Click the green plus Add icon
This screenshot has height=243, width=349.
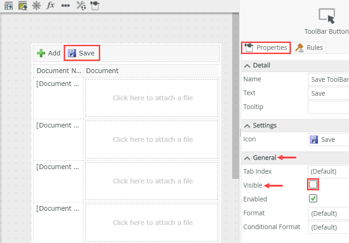41,53
